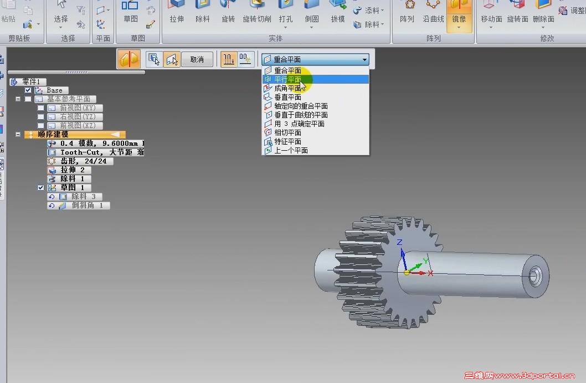Click the 旋转切削 revolved cut tool
This screenshot has height=383, width=586.
[257, 12]
